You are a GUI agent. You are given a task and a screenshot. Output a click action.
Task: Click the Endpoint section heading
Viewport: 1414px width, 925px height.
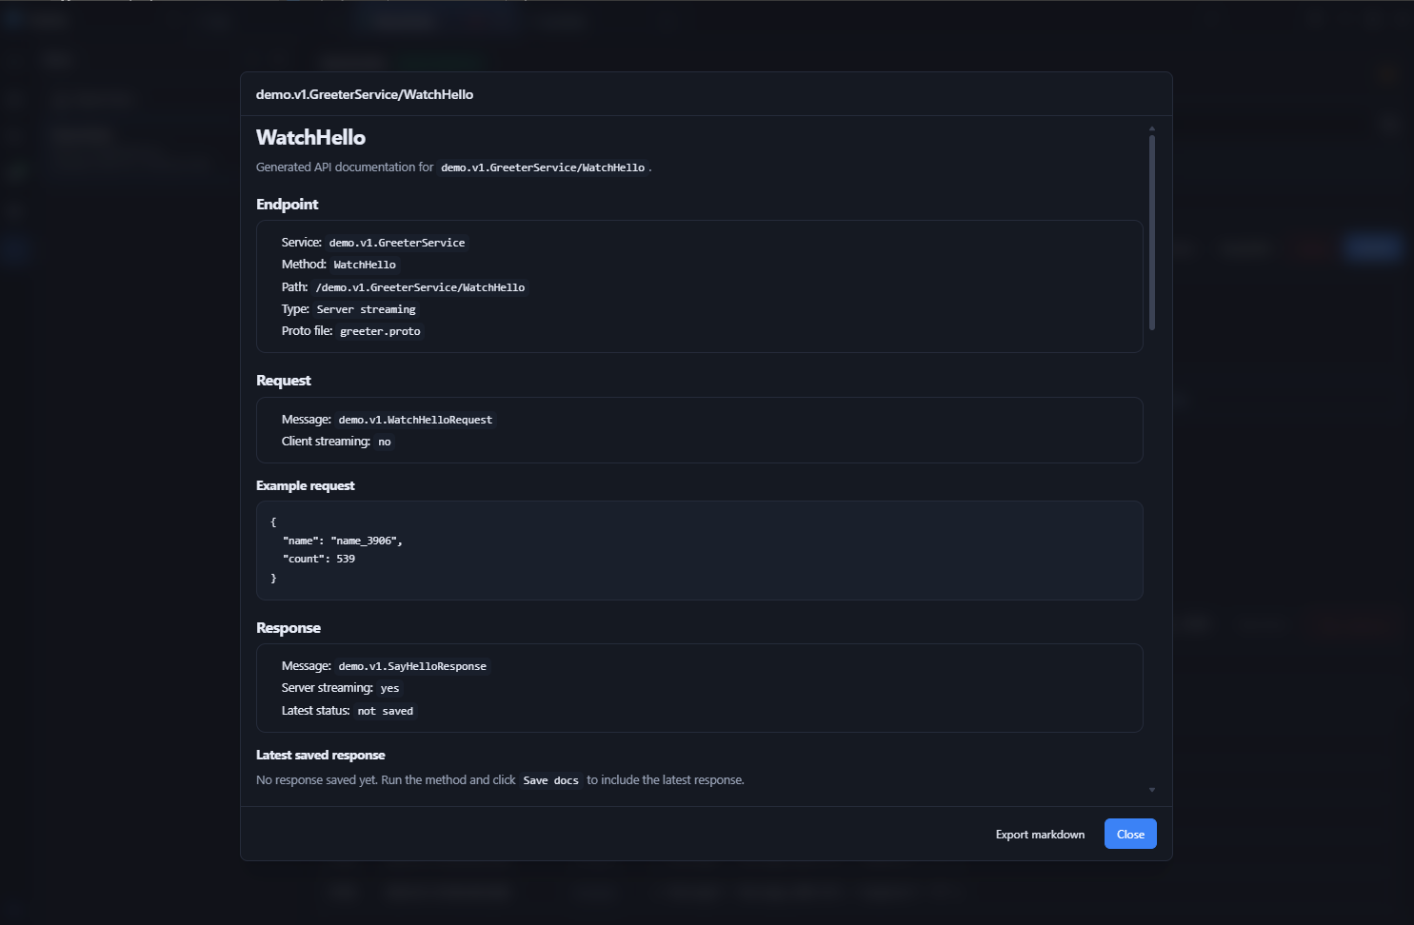(287, 204)
